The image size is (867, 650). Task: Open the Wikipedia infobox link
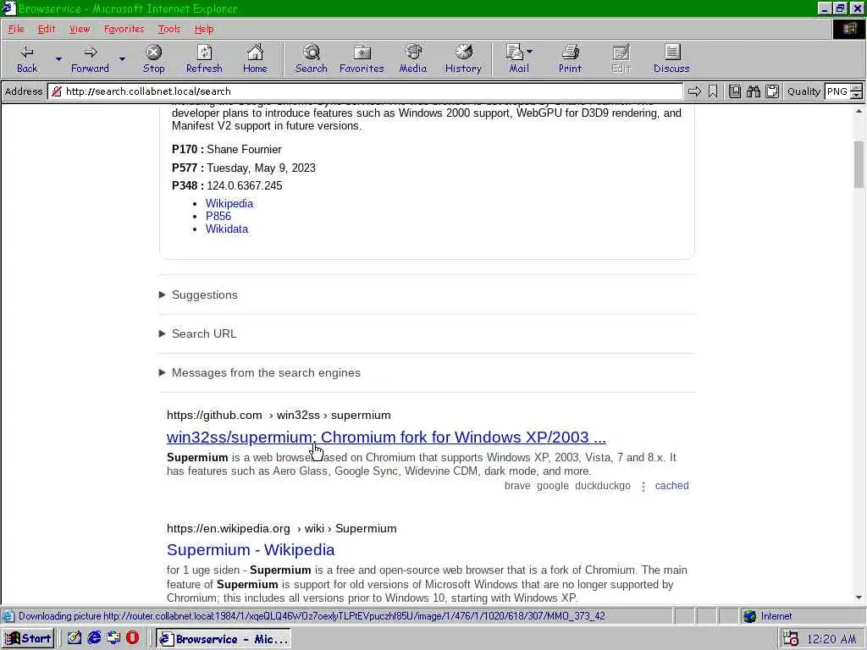pos(229,203)
